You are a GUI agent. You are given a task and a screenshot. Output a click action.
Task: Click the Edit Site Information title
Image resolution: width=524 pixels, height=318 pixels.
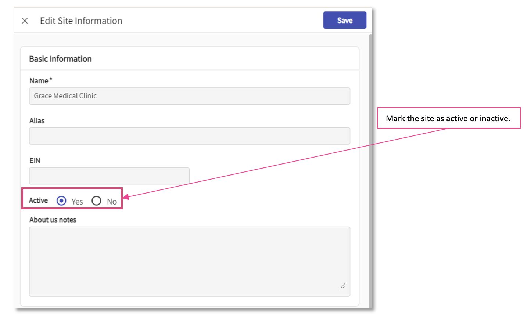(x=81, y=21)
